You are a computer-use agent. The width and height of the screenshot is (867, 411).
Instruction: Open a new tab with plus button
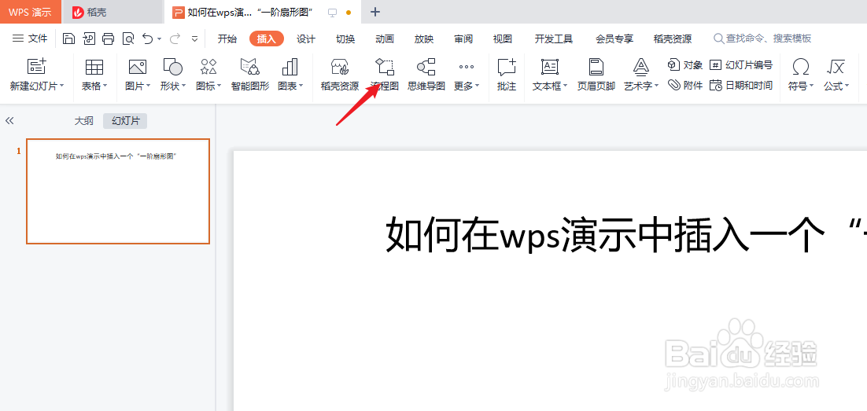pos(375,12)
